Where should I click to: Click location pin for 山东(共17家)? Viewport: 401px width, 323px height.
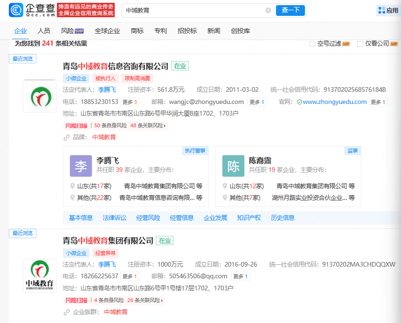(x=73, y=186)
